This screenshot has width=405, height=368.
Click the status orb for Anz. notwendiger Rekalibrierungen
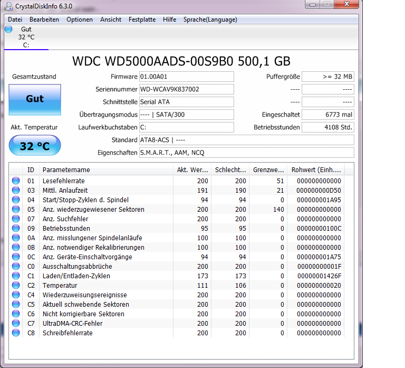(x=16, y=247)
